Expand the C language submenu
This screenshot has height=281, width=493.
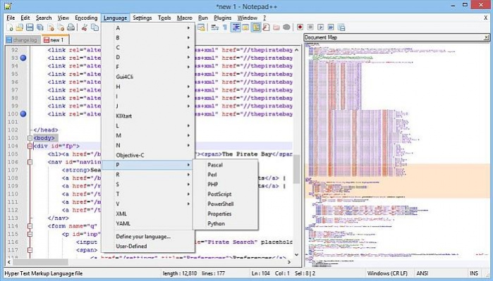pyautogui.click(x=148, y=47)
